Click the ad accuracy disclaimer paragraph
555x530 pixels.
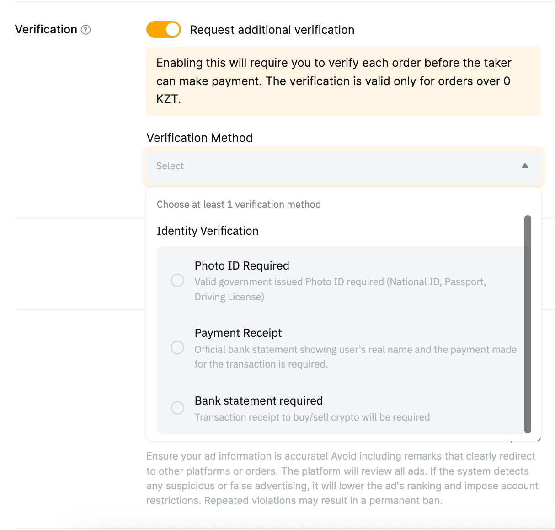(342, 478)
